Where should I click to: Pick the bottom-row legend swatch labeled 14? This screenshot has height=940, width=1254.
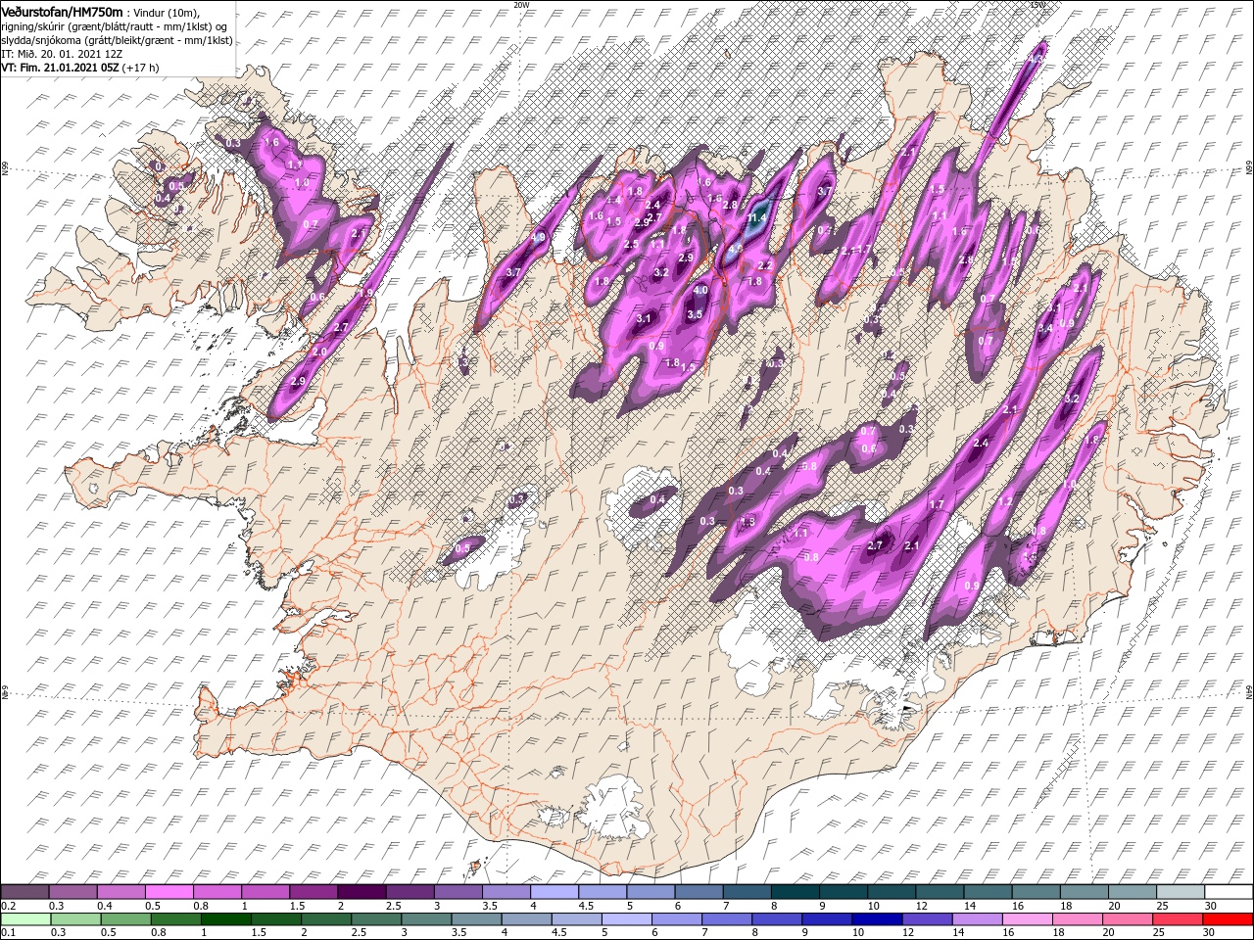click(x=976, y=919)
